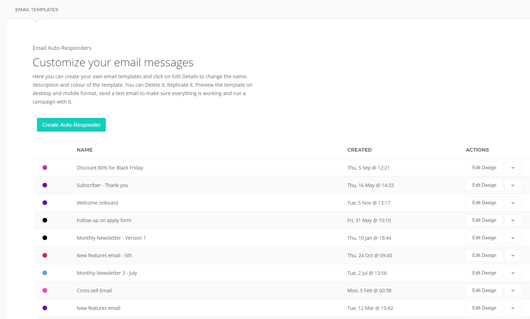
Task: Click the Create Auto-Responder button
Action: tap(71, 125)
